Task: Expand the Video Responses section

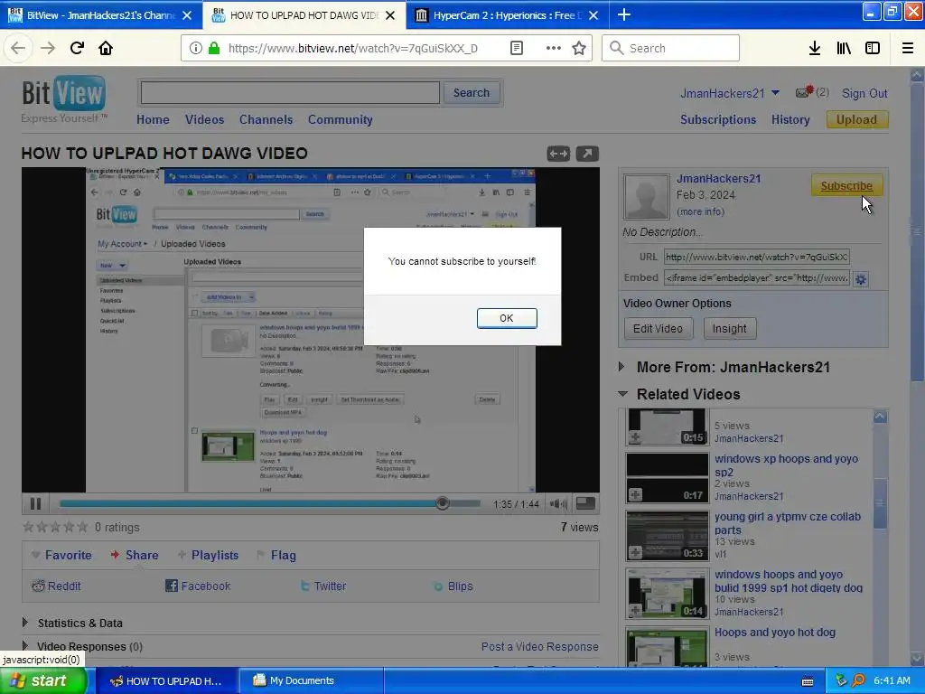Action: click(x=24, y=645)
